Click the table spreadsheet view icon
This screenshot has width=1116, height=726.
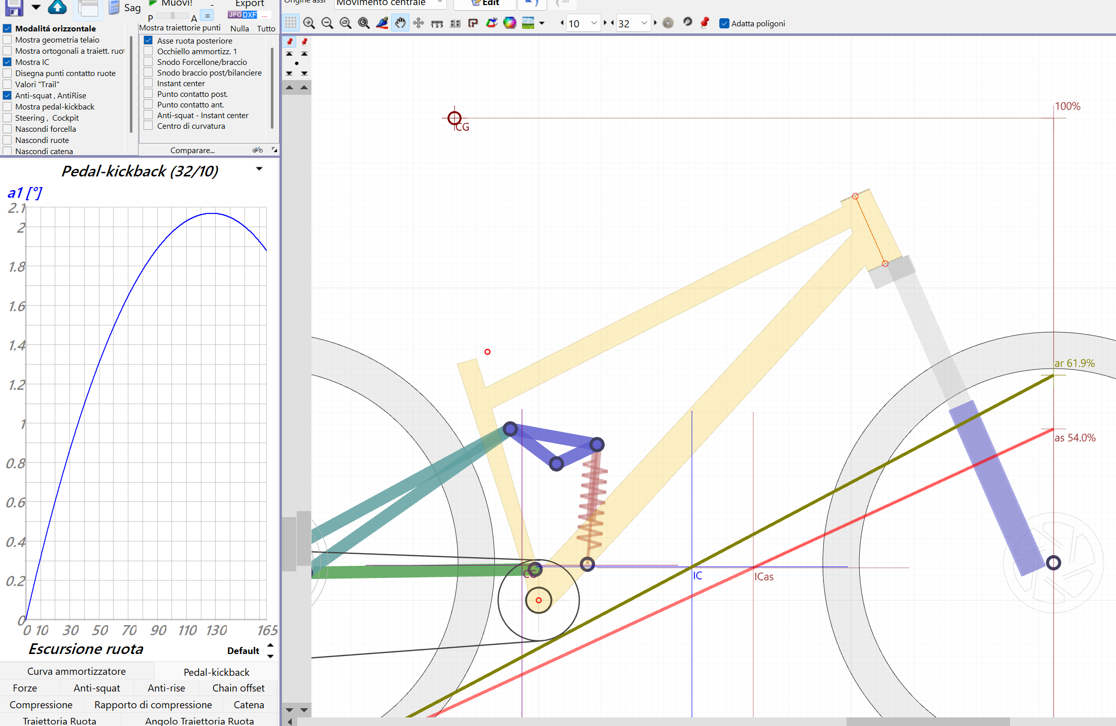point(89,8)
